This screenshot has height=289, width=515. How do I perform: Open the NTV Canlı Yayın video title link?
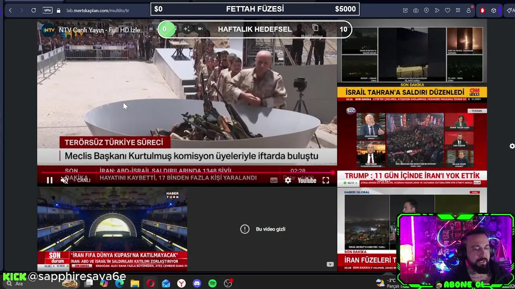tap(100, 30)
